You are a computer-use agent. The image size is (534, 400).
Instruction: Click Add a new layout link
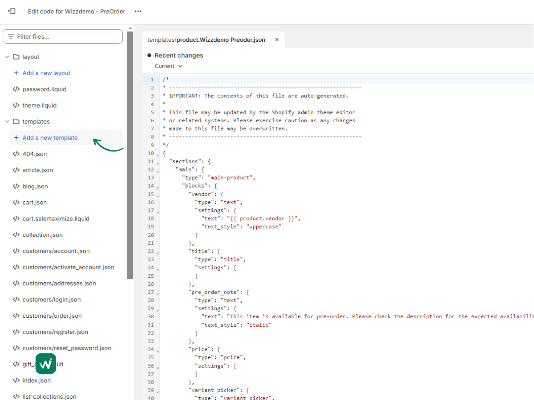(x=46, y=73)
